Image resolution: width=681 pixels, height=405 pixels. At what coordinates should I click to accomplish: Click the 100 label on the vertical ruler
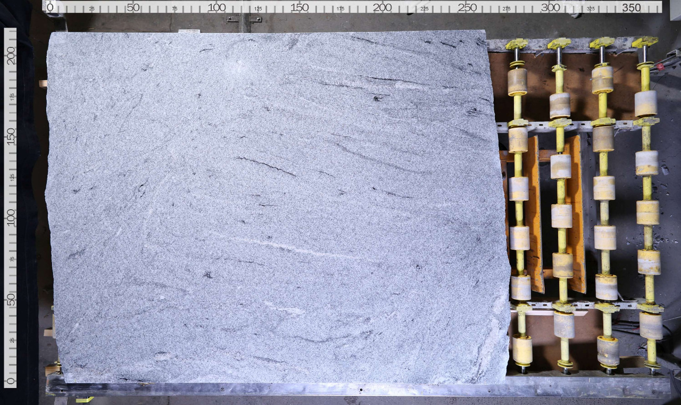[11, 218]
